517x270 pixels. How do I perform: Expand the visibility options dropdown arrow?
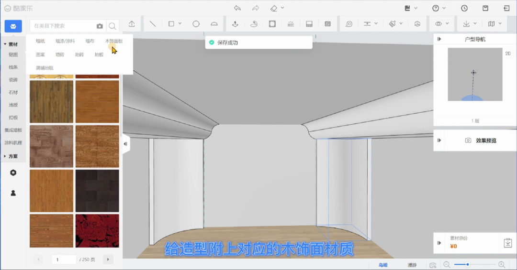point(447,24)
